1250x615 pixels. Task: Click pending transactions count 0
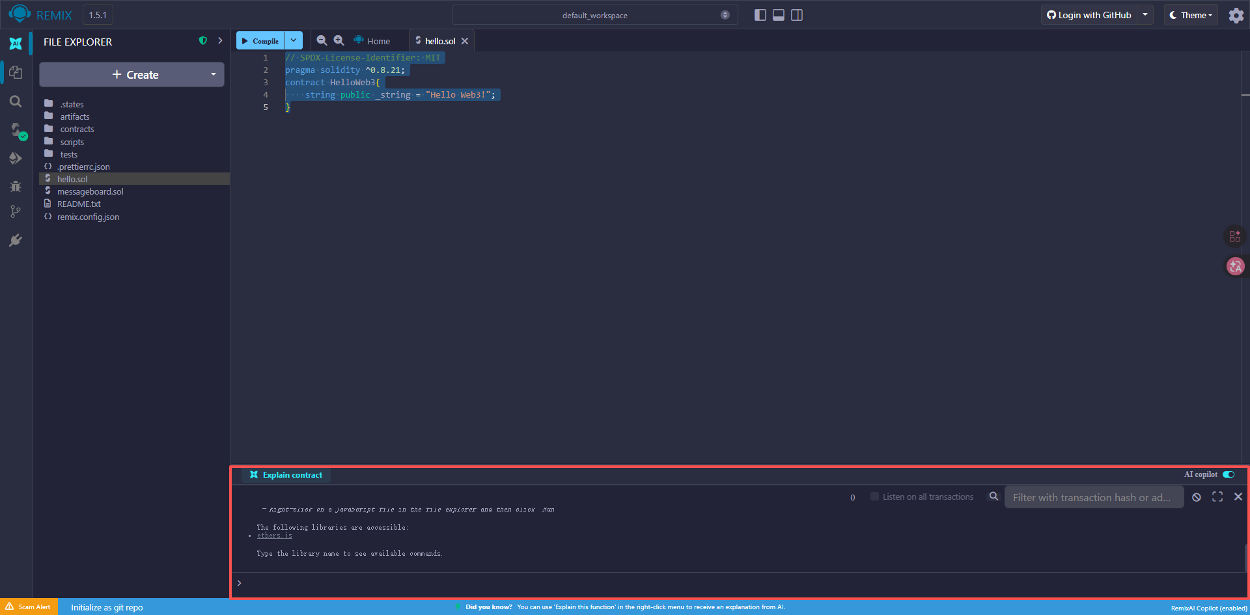(x=853, y=497)
